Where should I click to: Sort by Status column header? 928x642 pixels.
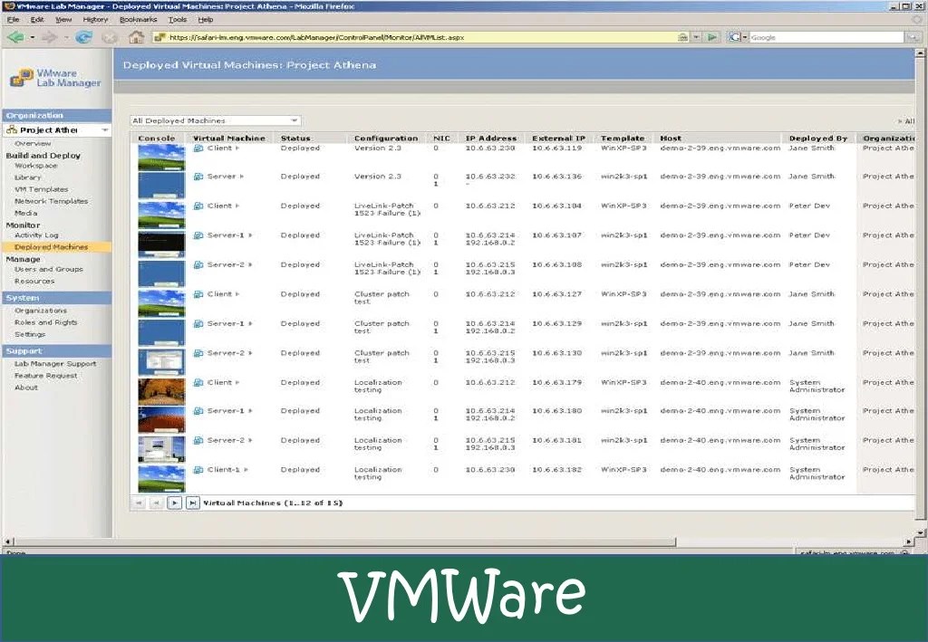coord(295,139)
